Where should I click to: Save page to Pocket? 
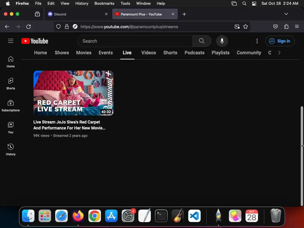click(275, 26)
